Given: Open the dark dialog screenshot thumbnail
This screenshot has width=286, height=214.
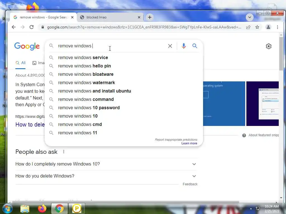Looking at the screenshot, I should pos(263,104).
